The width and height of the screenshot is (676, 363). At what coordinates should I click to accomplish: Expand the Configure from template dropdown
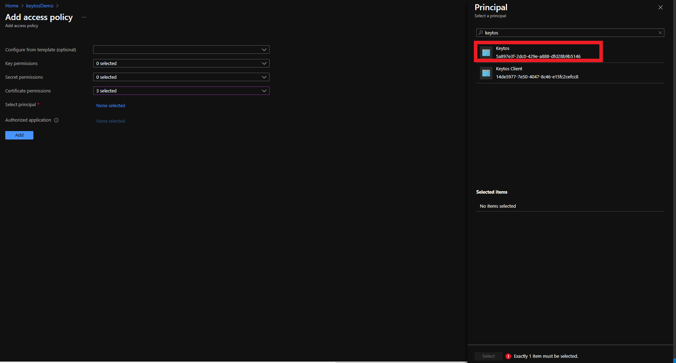coord(181,50)
